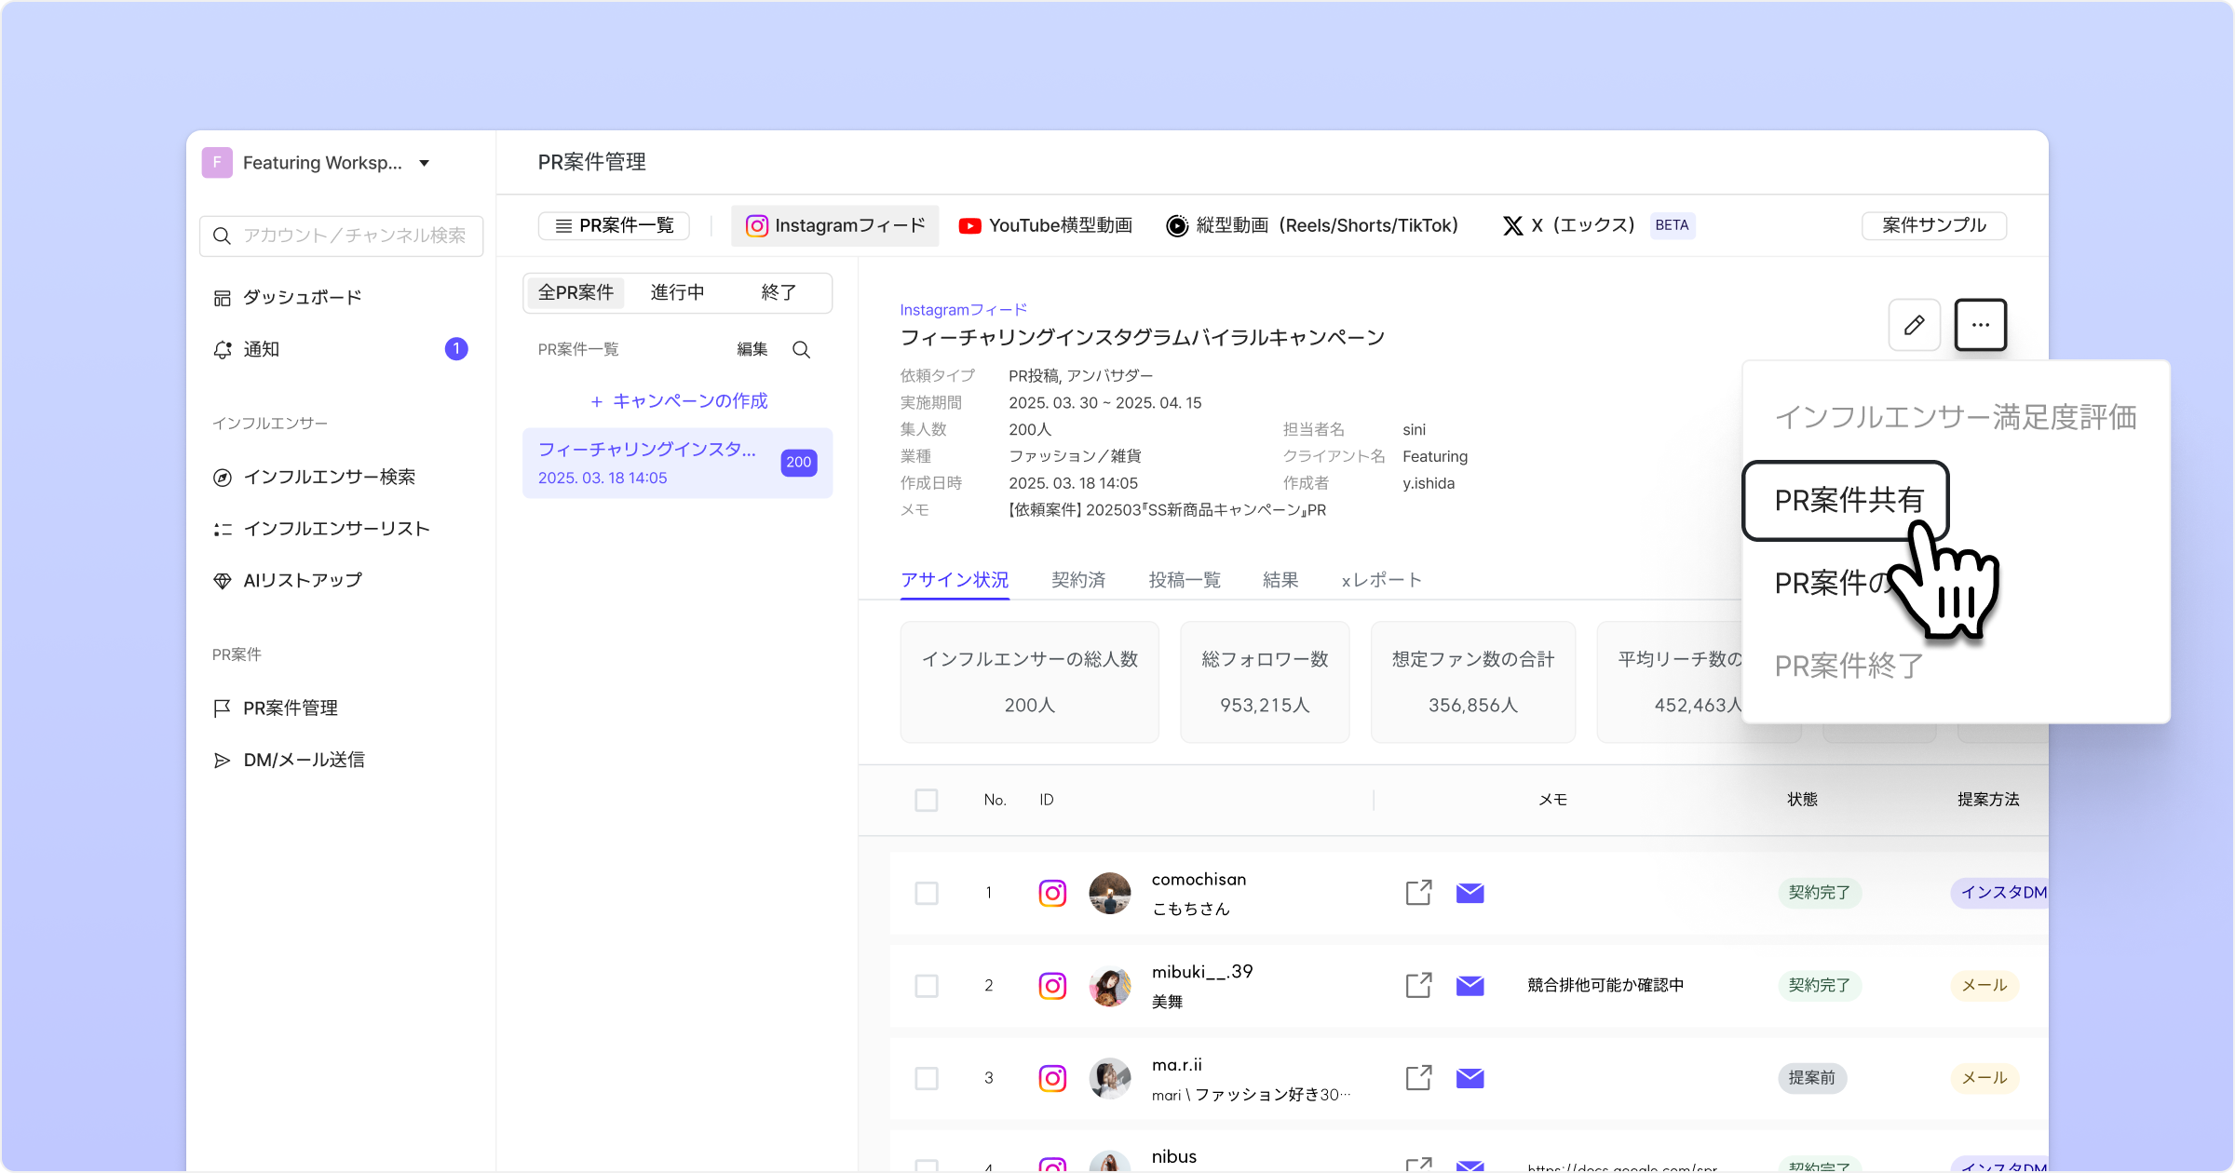This screenshot has height=1173, width=2235.
Task: Tick the checkbox for row 2 mibuki__.39
Action: tap(927, 985)
